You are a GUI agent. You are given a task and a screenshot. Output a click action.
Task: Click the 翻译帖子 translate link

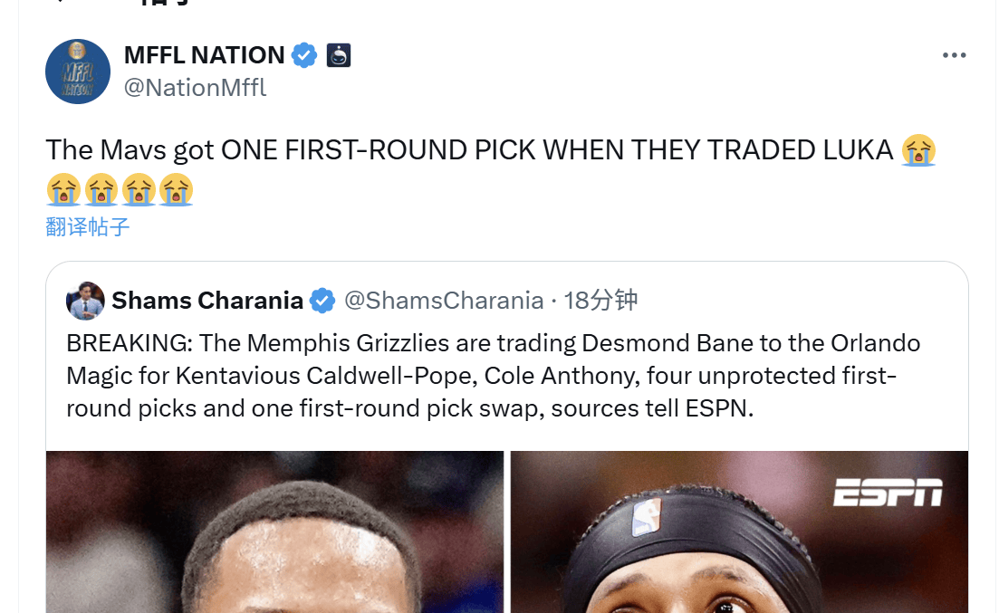tap(88, 226)
